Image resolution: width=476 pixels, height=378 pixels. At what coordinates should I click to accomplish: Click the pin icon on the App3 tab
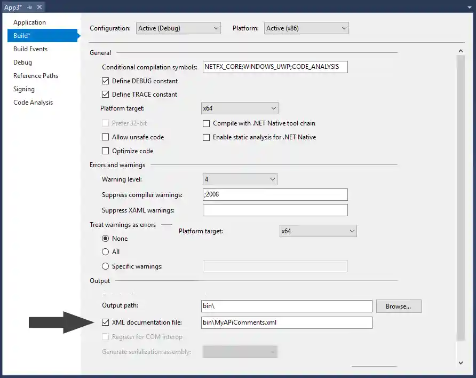pos(29,7)
